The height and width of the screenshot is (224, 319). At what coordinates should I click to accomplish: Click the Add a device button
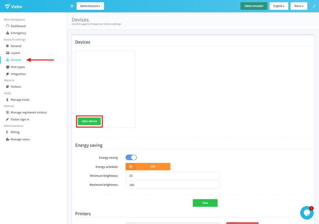pos(89,121)
